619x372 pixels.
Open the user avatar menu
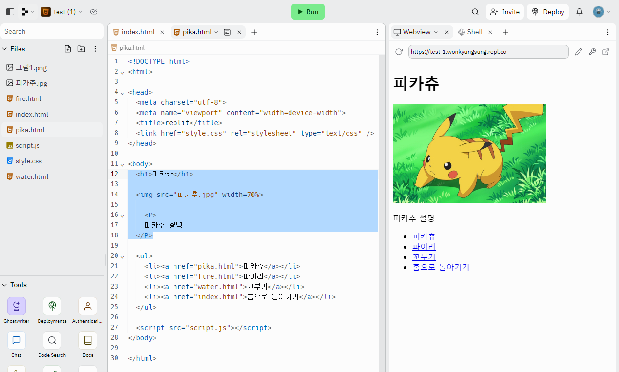pos(601,12)
